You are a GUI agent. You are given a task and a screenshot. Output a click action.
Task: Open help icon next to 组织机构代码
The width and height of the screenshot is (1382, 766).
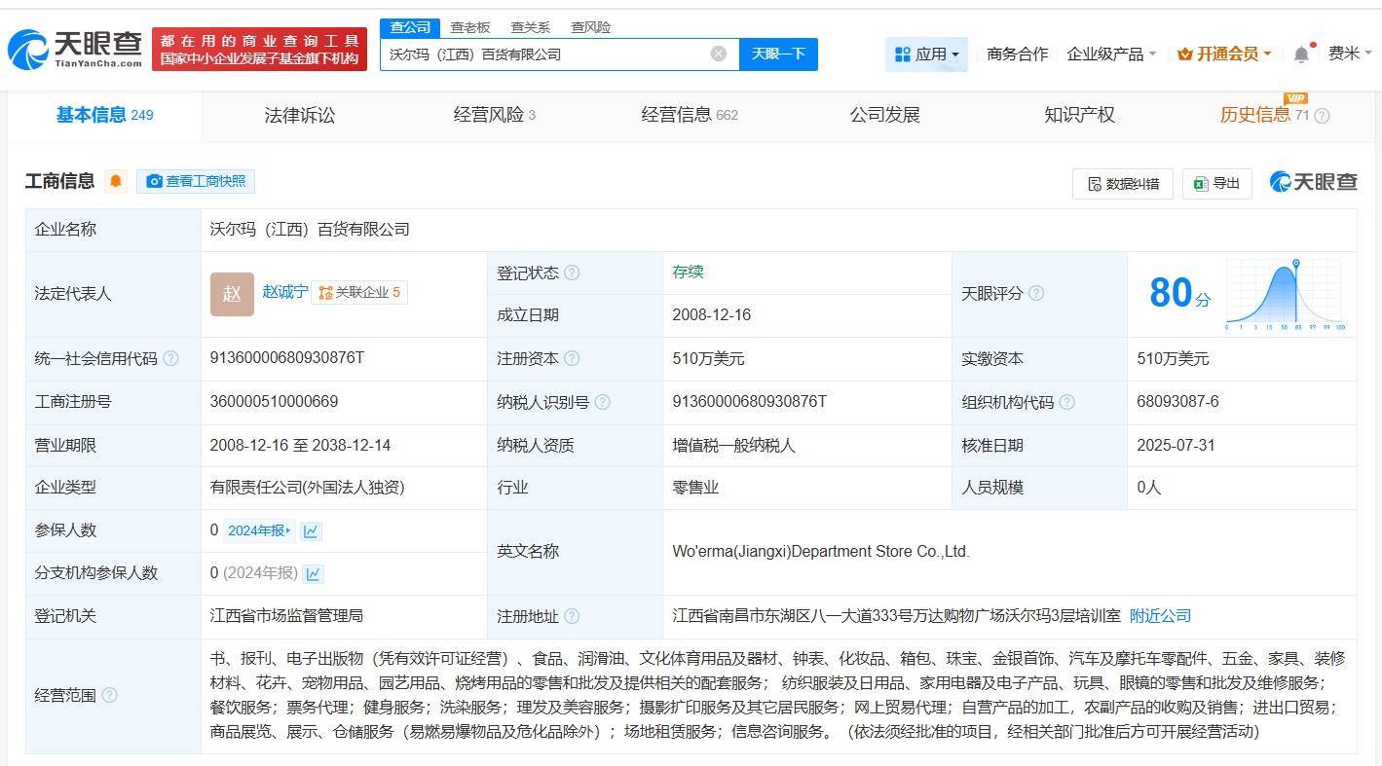[1067, 402]
